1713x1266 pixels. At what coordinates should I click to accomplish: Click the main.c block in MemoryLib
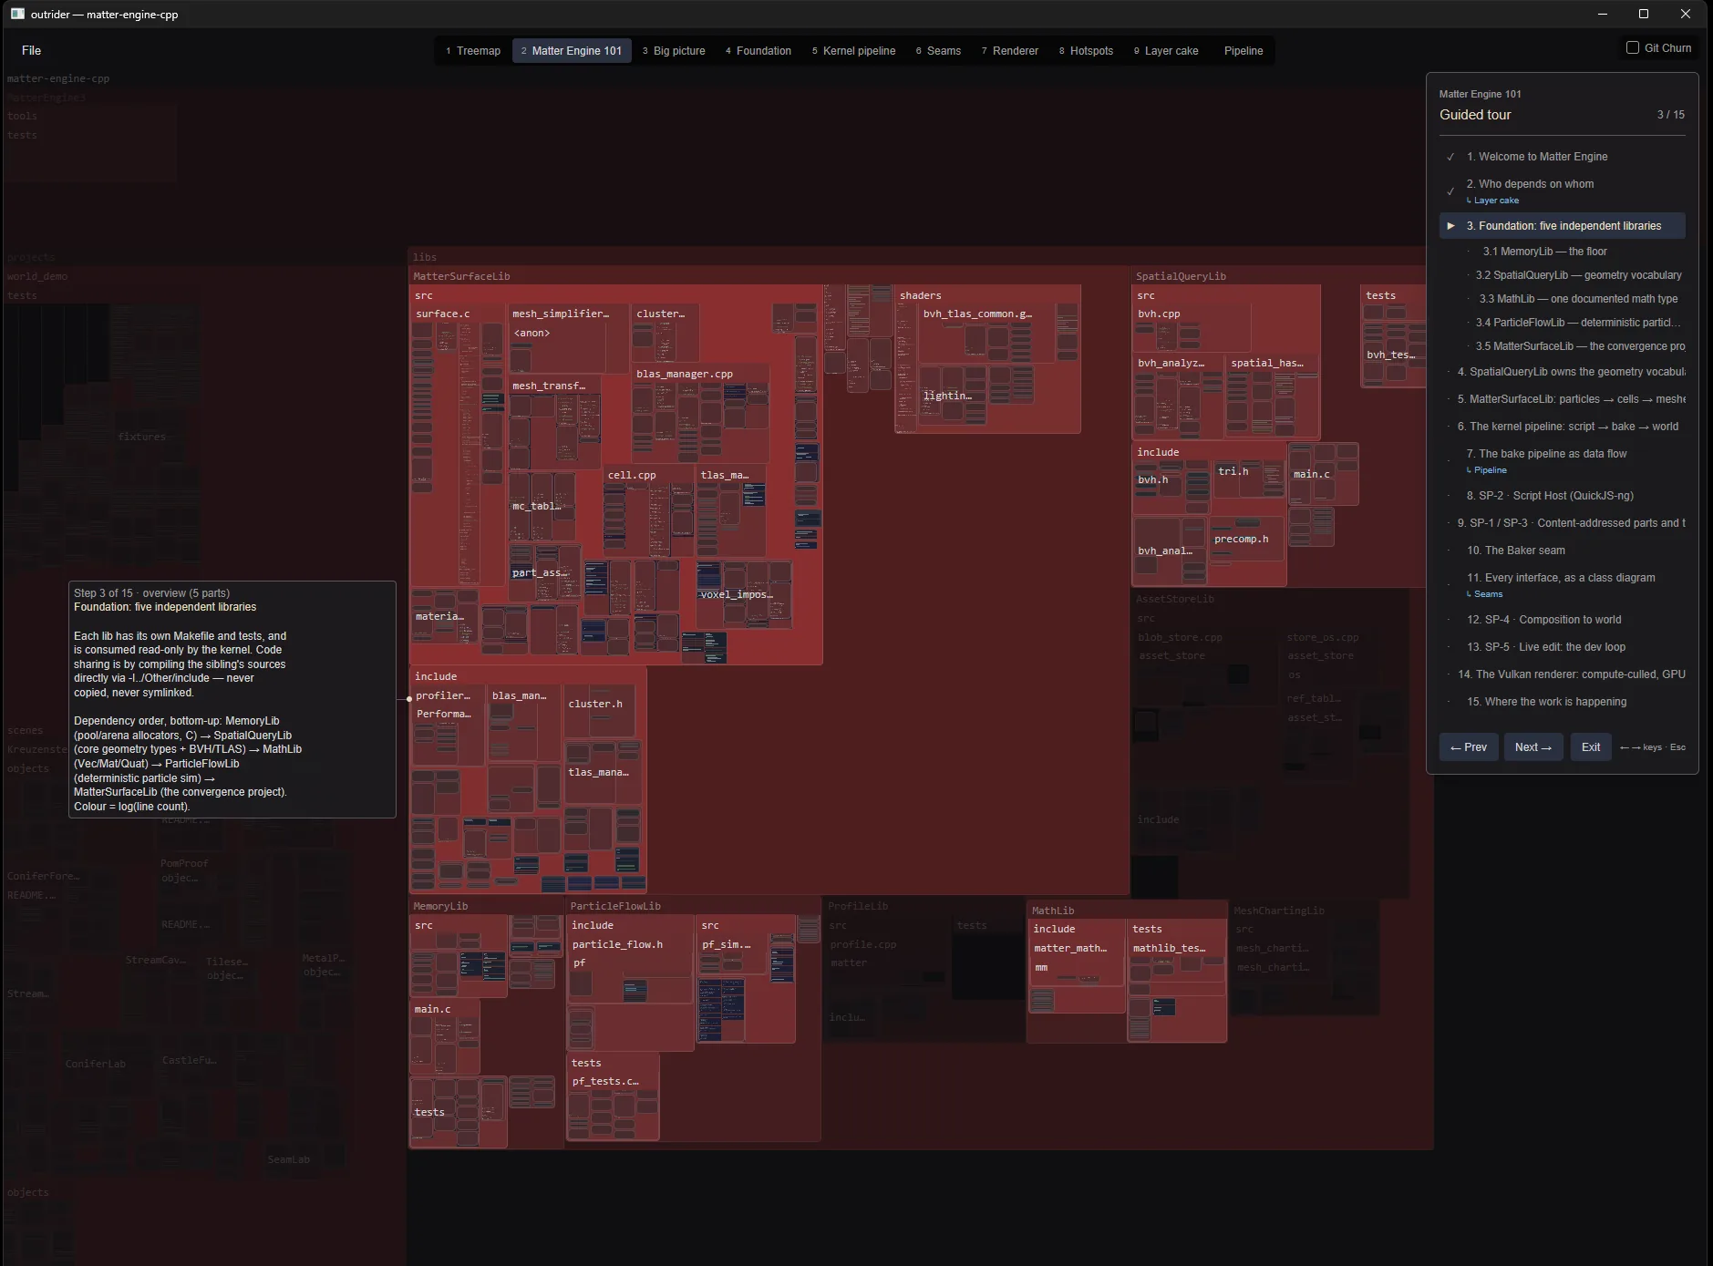[x=445, y=1037]
